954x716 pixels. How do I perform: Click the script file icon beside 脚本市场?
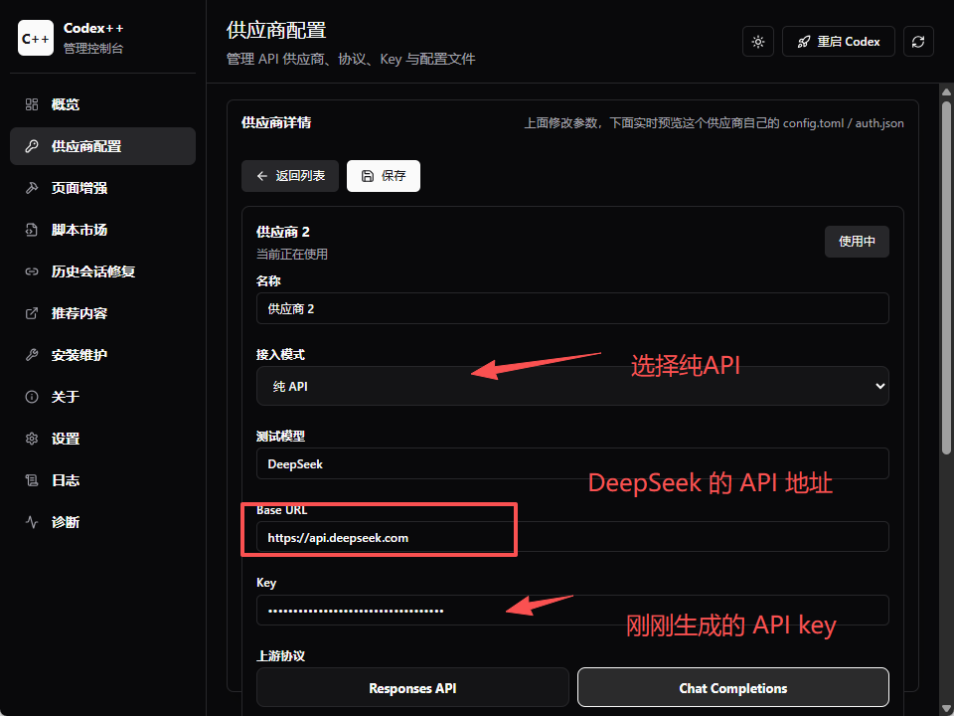click(32, 230)
